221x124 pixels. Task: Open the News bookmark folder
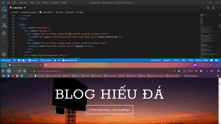pyautogui.click(x=85, y=76)
